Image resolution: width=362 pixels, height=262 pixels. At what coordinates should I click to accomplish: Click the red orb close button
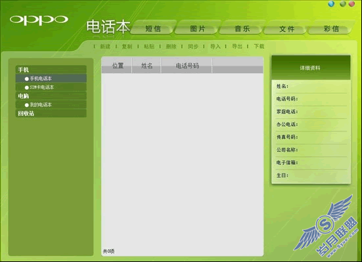(352, 4)
